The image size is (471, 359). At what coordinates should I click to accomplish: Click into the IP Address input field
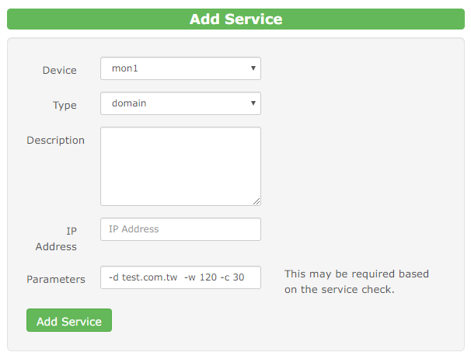tap(180, 229)
